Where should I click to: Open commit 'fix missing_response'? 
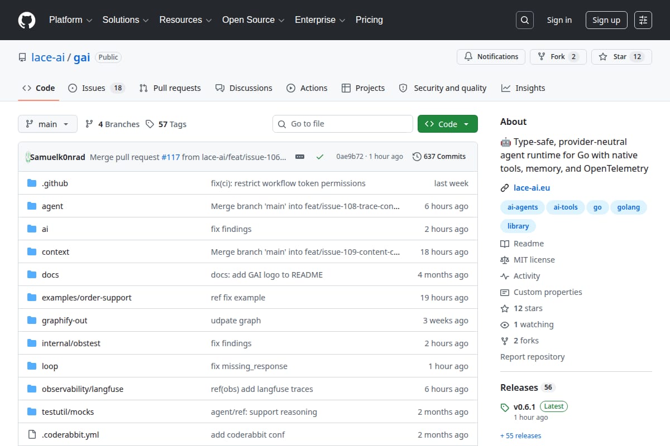click(249, 366)
